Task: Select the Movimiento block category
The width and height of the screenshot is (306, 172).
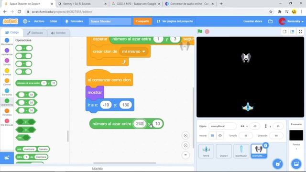Action: [x=7, y=42]
